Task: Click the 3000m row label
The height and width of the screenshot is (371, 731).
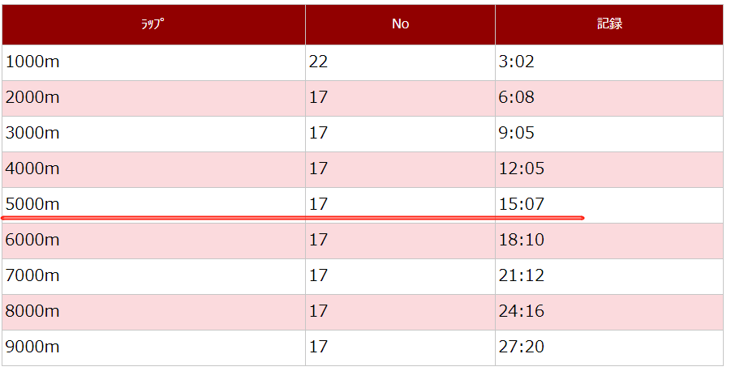Action: 32,134
